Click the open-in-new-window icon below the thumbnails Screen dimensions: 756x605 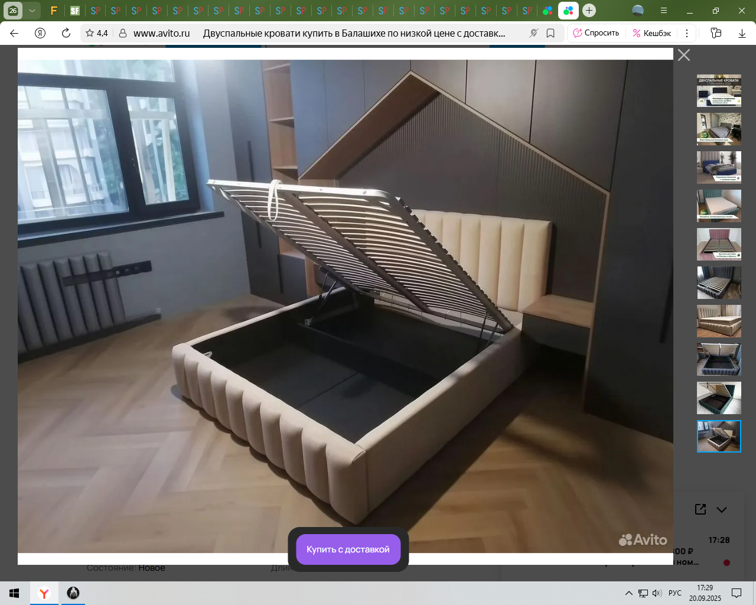click(x=700, y=509)
